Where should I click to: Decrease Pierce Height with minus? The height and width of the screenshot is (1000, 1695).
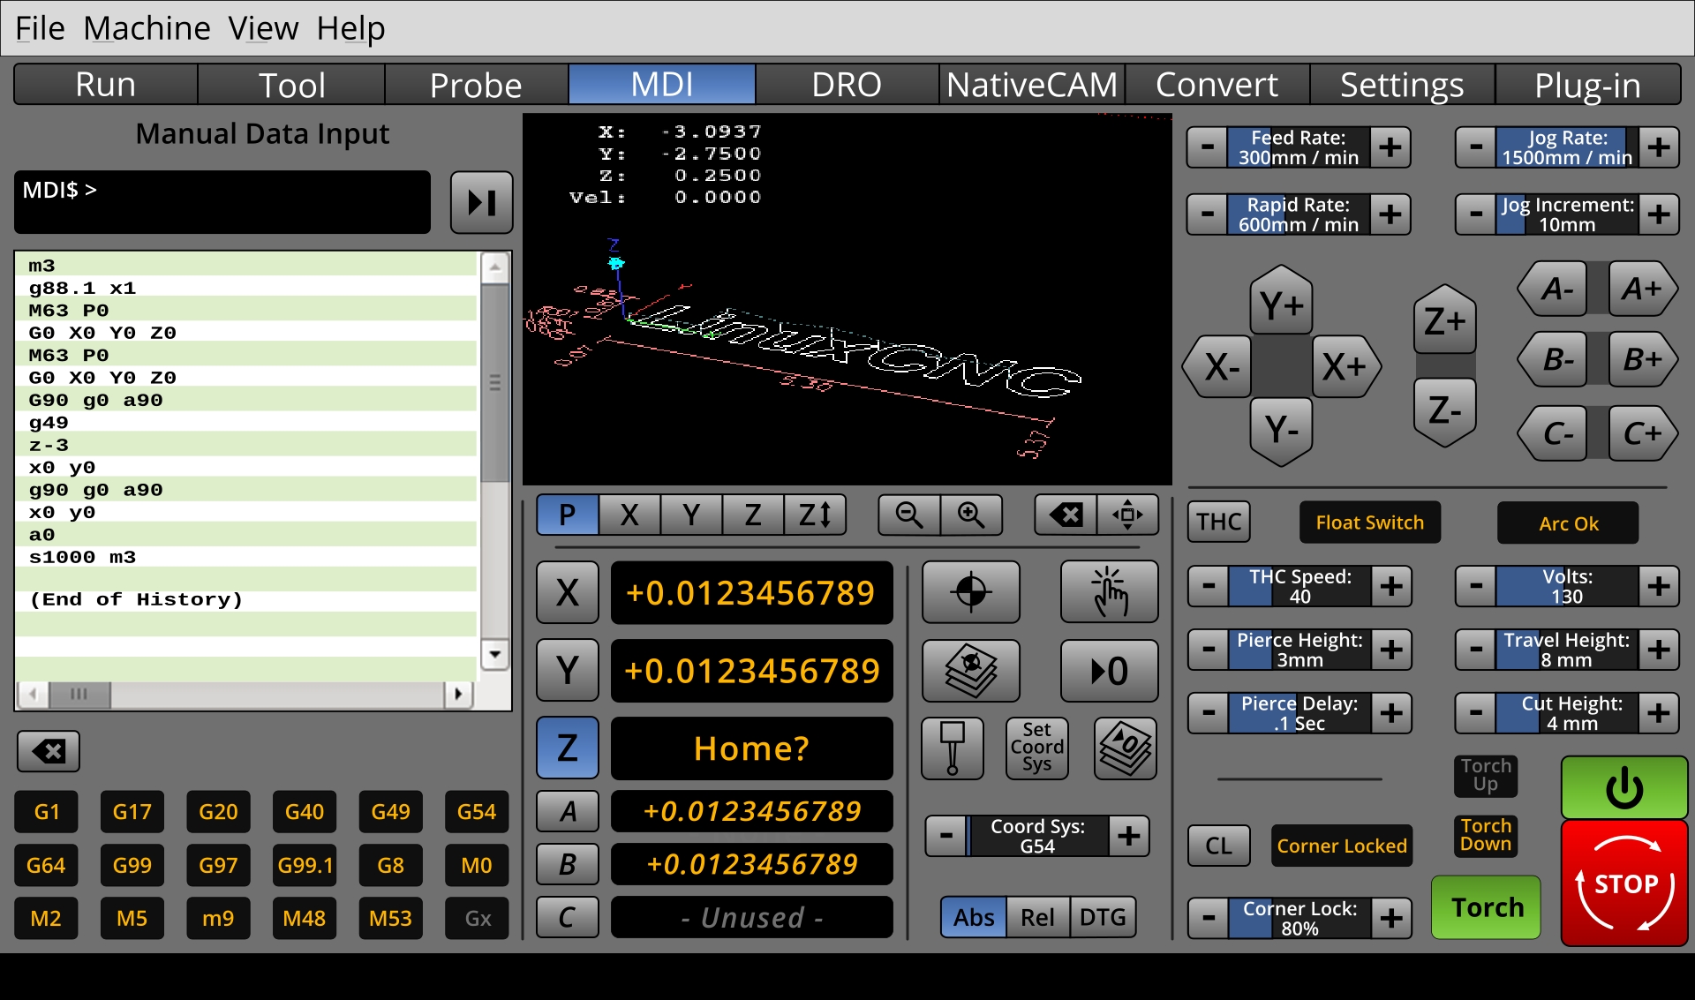click(x=1209, y=650)
